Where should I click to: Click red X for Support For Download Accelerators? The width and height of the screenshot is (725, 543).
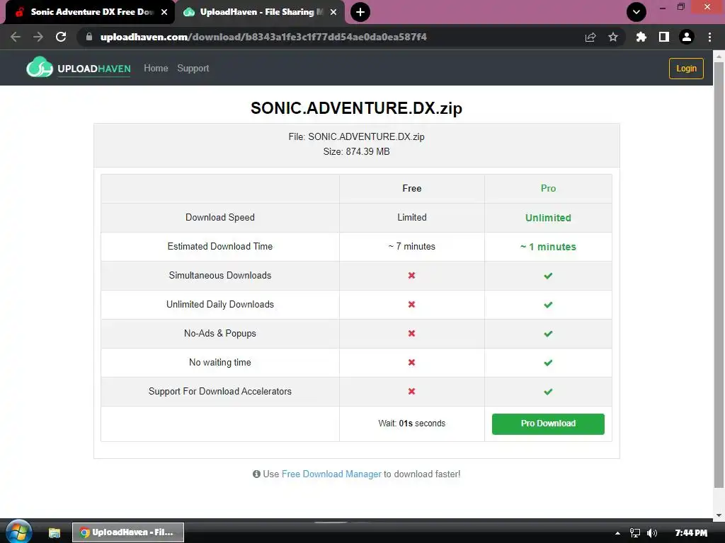[411, 391]
